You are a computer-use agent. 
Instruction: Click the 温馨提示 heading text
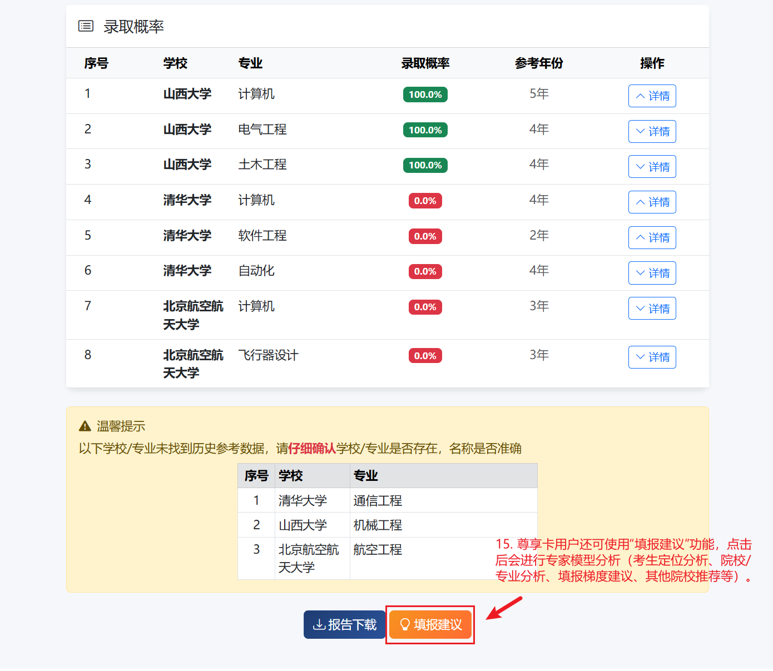pyautogui.click(x=121, y=426)
